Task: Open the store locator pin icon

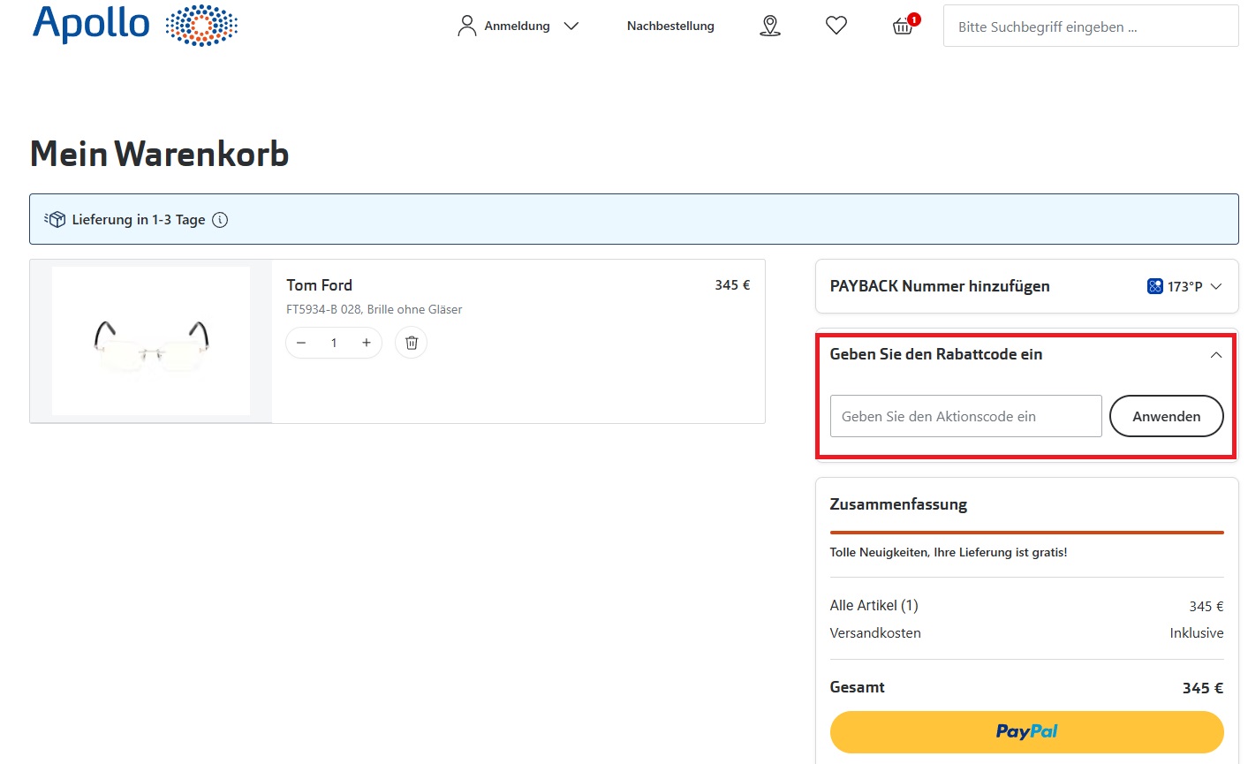Action: (770, 26)
